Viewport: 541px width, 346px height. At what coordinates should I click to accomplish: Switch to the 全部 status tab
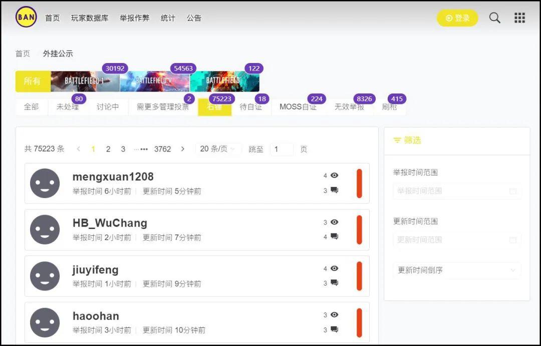point(32,106)
